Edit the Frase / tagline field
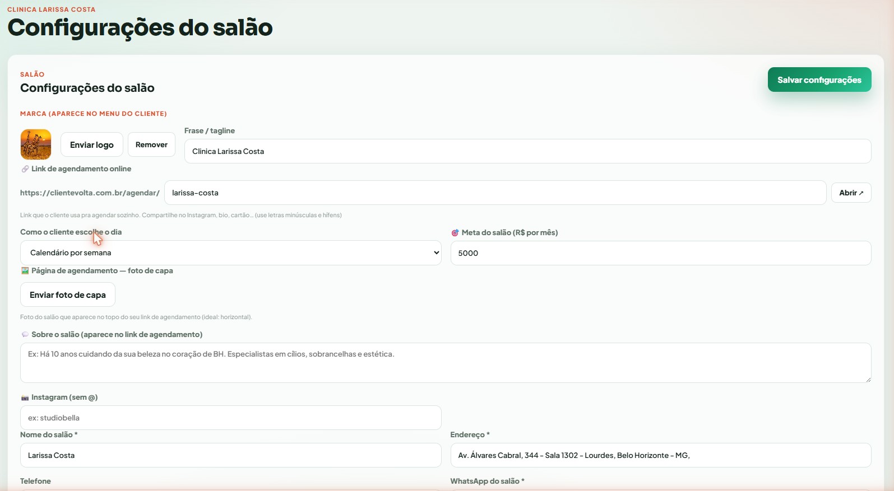This screenshot has width=894, height=491. [x=527, y=151]
